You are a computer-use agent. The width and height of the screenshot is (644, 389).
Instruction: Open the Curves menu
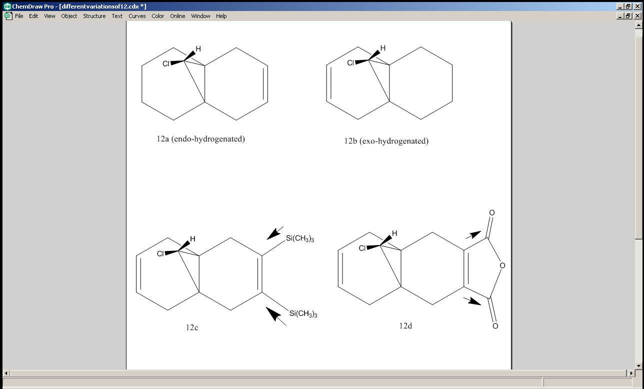(137, 16)
